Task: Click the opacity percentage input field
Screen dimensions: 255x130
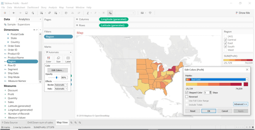Action: (65, 77)
